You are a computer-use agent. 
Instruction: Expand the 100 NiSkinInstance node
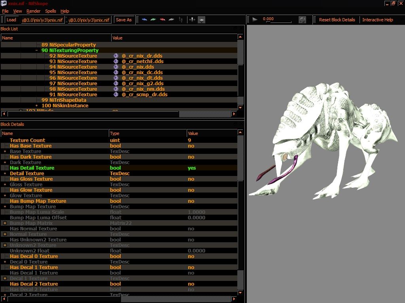point(37,106)
